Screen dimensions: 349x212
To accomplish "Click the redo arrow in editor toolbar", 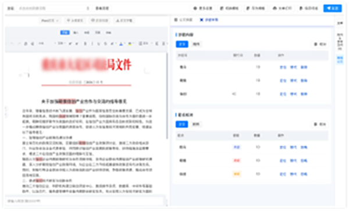I will coord(19,44).
